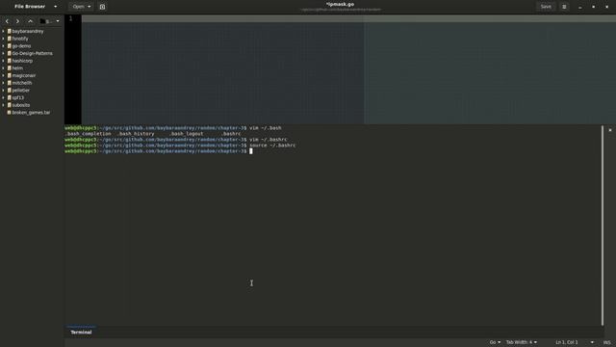Select the Terminal tab in bottom panel
The width and height of the screenshot is (616, 347).
[81, 332]
